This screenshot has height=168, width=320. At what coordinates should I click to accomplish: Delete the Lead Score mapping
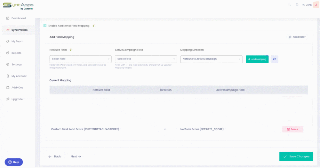coord(292,129)
